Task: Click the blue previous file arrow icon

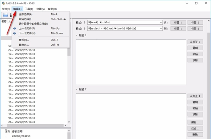Action: pos(15,29)
